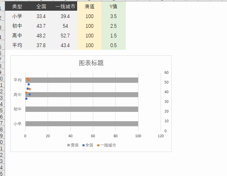Click 滑道 legend entry
The height and width of the screenshot is (176, 227).
coord(73,145)
